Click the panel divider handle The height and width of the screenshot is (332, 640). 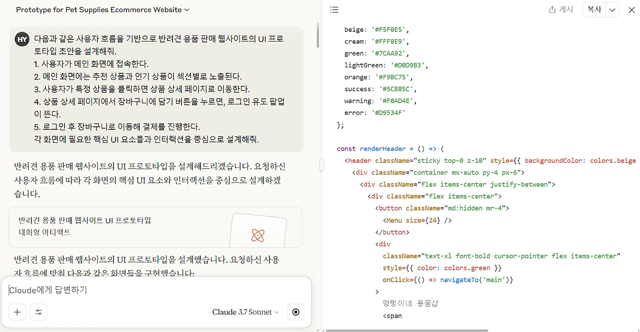322,165
